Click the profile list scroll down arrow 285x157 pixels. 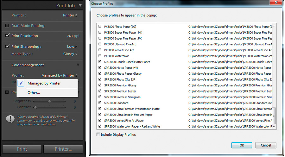click(x=274, y=127)
